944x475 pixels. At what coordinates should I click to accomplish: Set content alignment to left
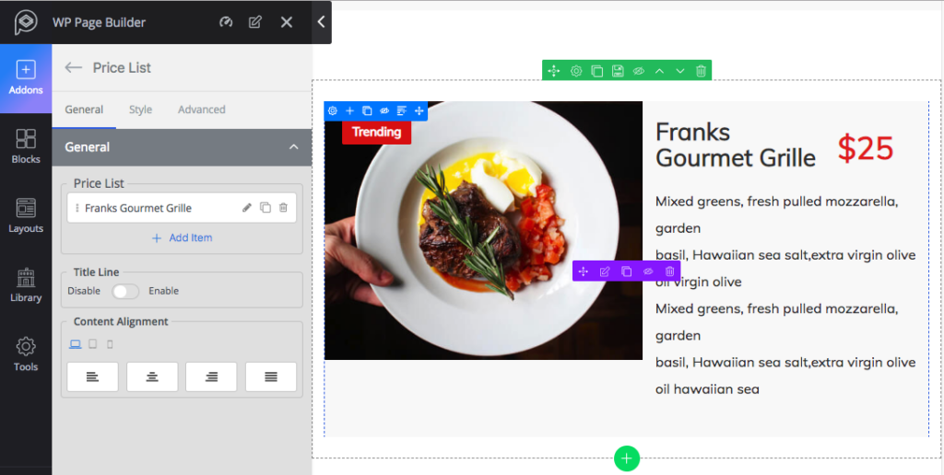[x=92, y=377]
